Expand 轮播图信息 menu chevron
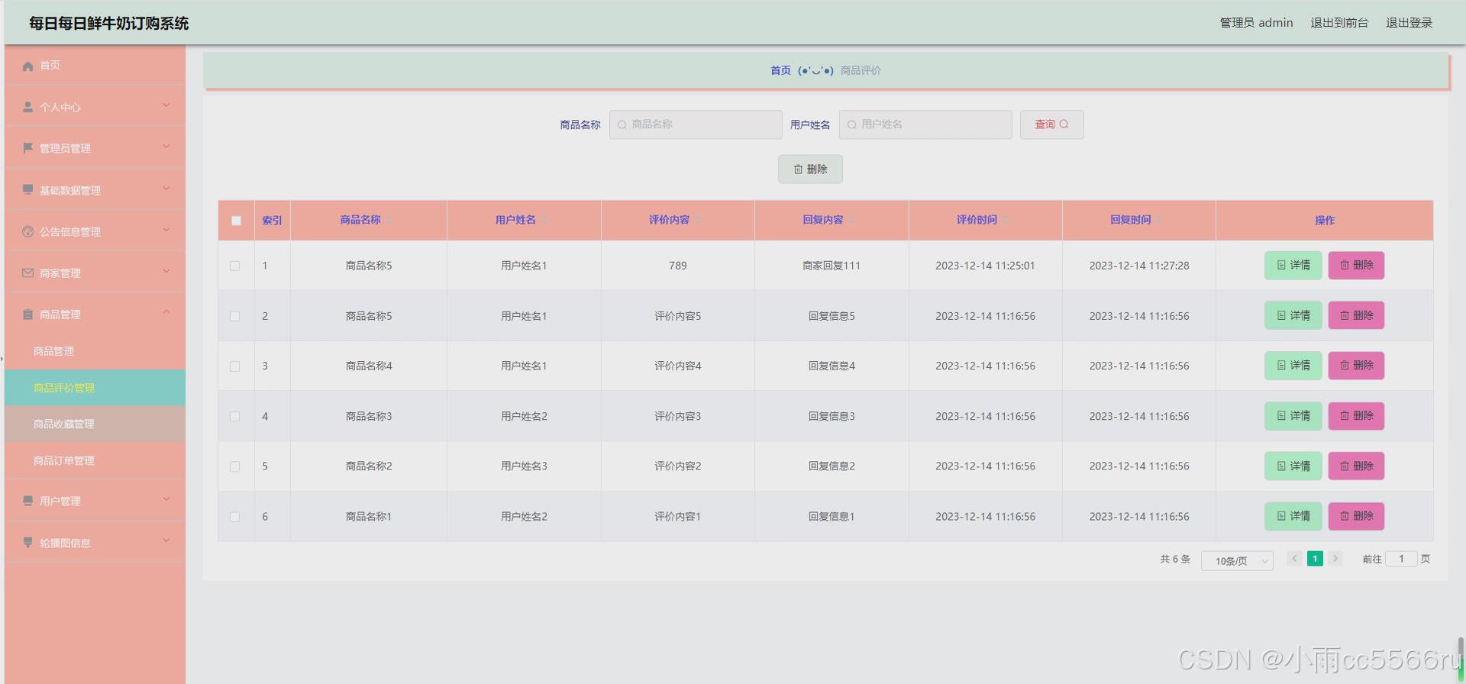 [166, 540]
